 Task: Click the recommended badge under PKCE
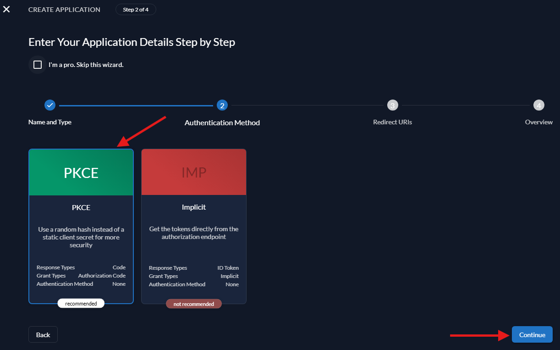(81, 303)
